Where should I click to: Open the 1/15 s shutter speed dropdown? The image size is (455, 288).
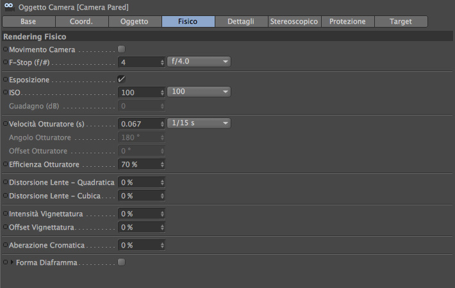[198, 123]
